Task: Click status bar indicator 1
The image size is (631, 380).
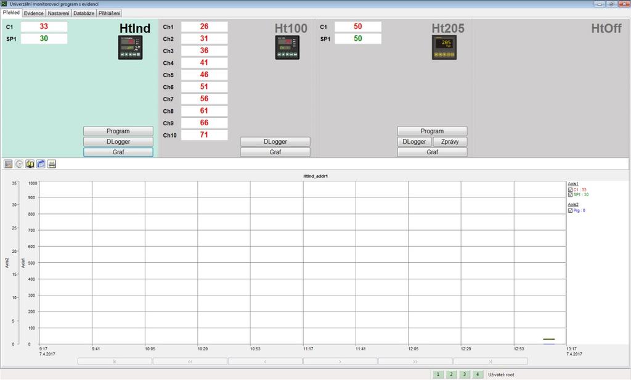Action: tap(438, 374)
